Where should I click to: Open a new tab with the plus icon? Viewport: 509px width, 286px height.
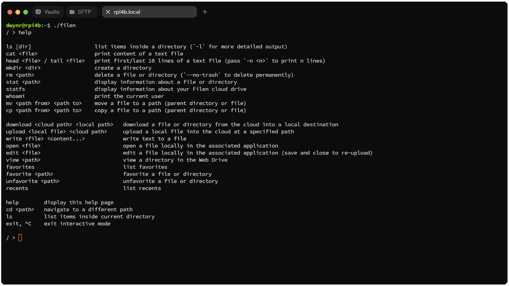205,12
